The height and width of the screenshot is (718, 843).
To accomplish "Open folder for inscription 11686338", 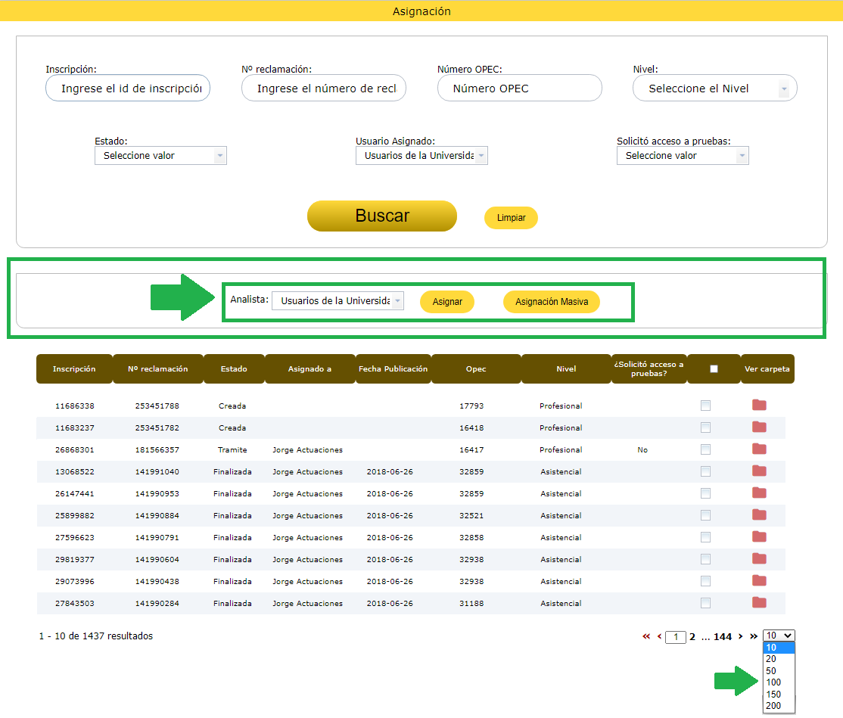I will click(759, 406).
